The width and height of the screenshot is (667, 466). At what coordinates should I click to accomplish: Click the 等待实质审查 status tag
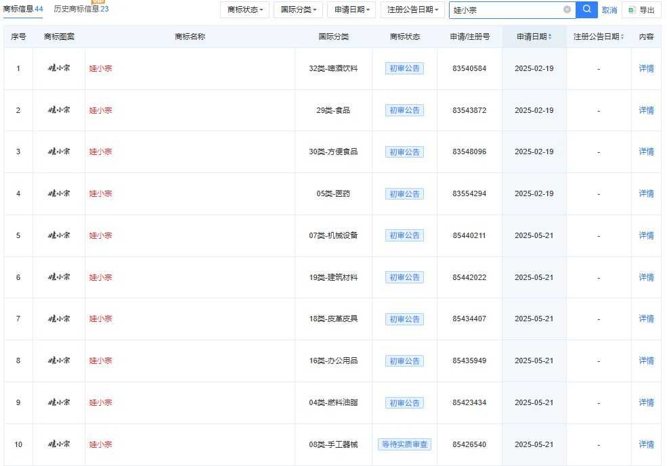pos(404,444)
